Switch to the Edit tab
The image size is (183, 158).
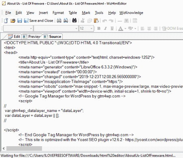[14, 37]
